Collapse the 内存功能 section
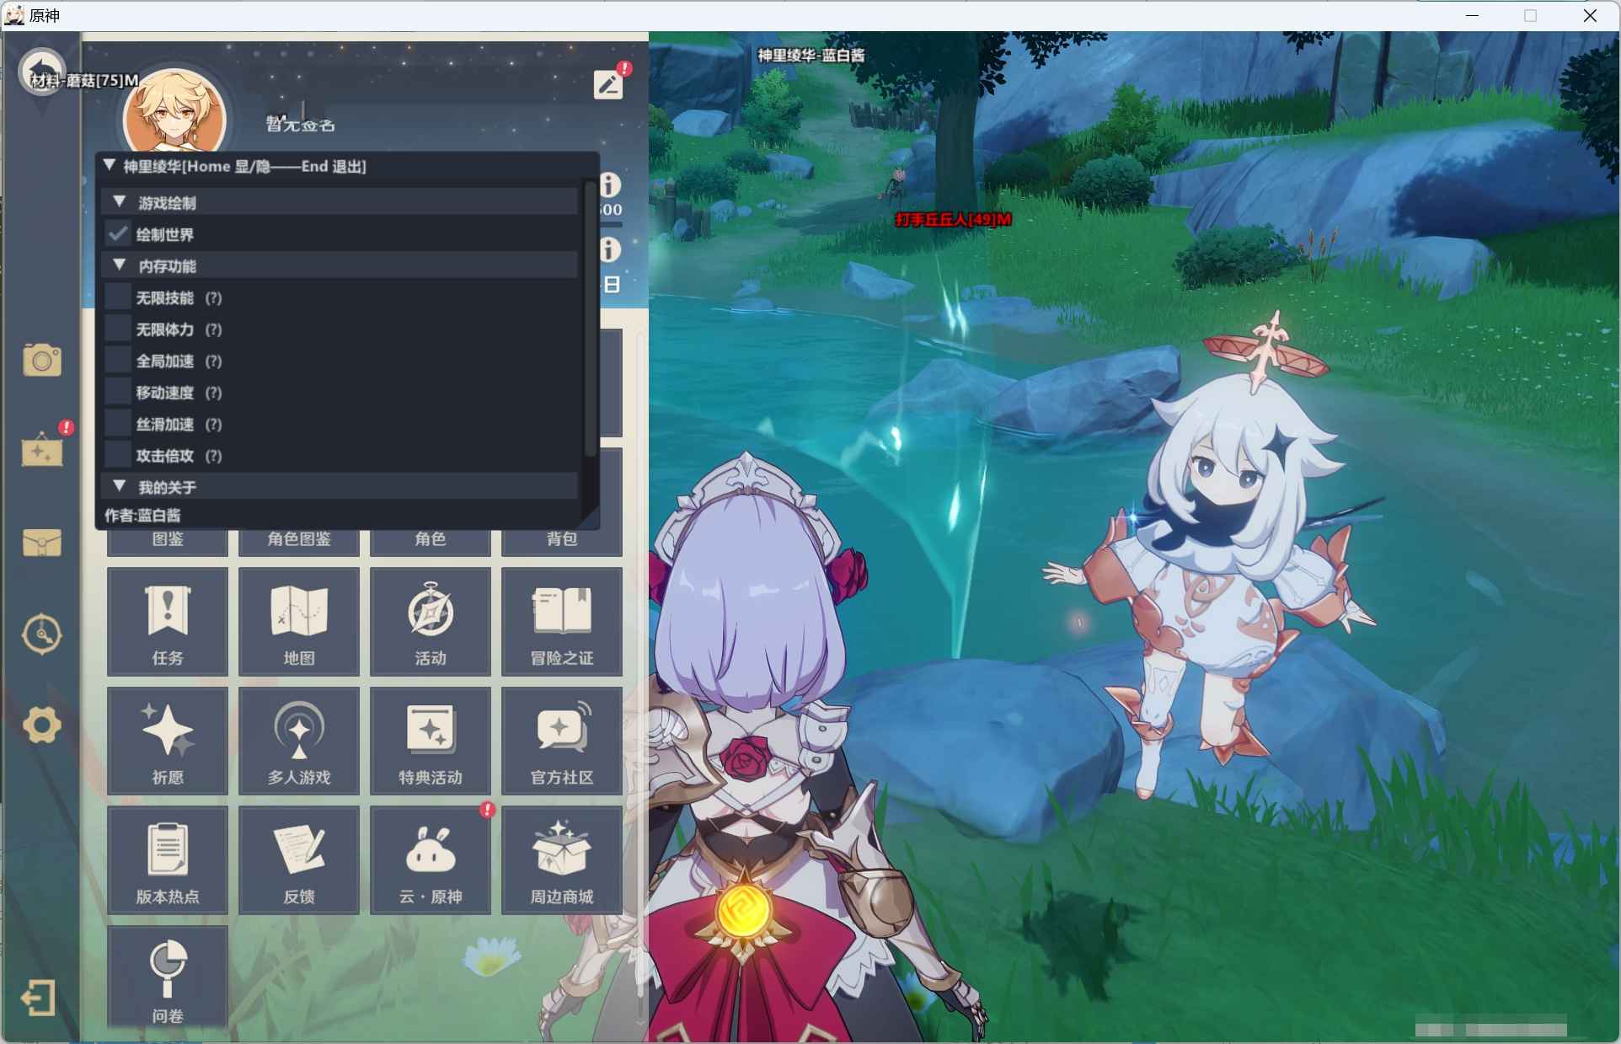The image size is (1621, 1044). (x=120, y=265)
